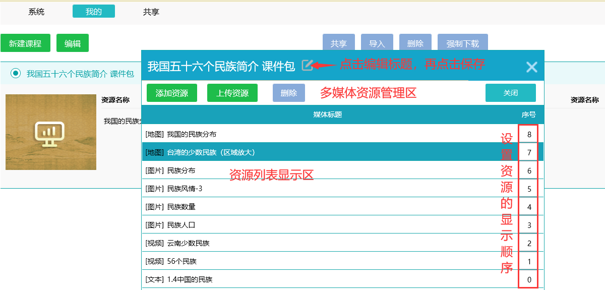The width and height of the screenshot is (605, 290).
Task: Click the edit title pencil icon
Action: pyautogui.click(x=307, y=65)
